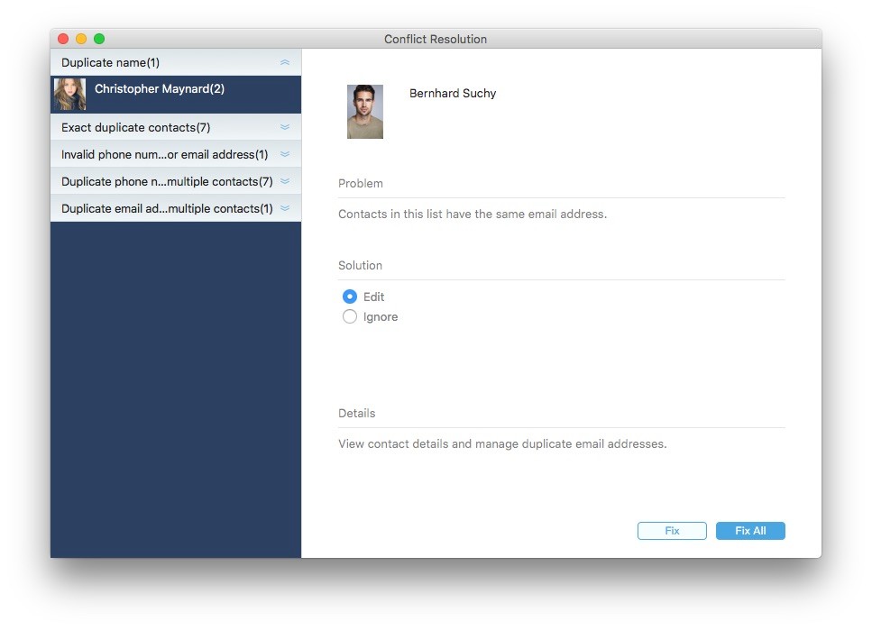This screenshot has width=872, height=630.
Task: Click the Fix All button
Action: [750, 531]
